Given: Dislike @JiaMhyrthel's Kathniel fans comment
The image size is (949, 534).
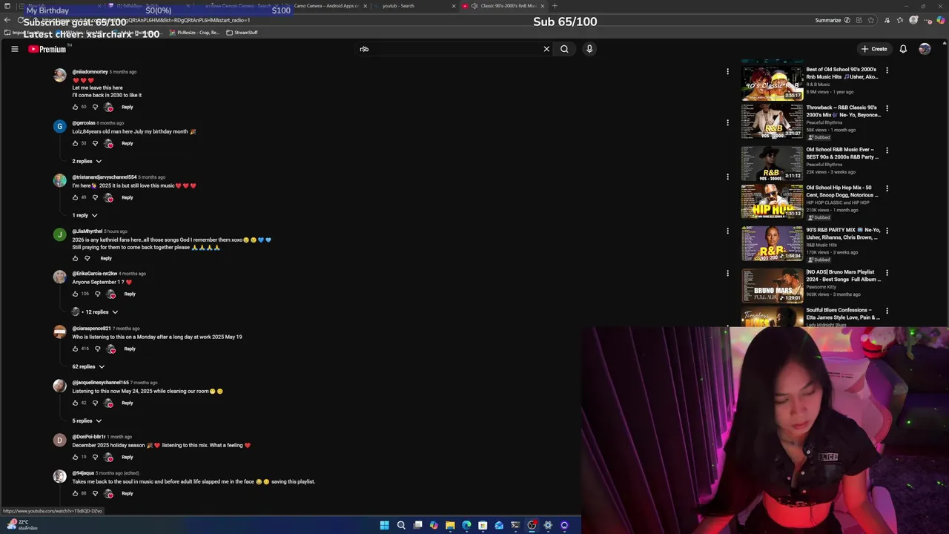Looking at the screenshot, I should click(87, 258).
